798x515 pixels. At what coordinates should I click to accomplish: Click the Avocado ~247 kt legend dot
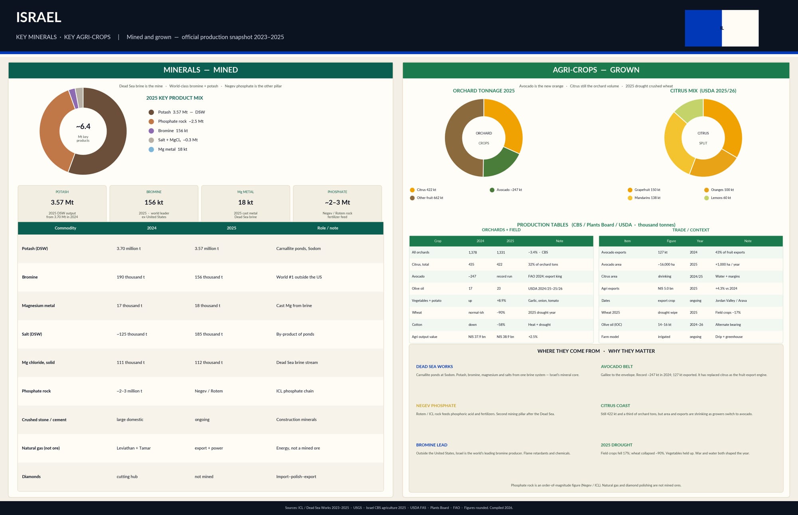pos(492,190)
